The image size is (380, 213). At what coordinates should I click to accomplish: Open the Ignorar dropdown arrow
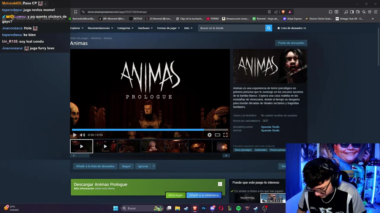coord(153,166)
